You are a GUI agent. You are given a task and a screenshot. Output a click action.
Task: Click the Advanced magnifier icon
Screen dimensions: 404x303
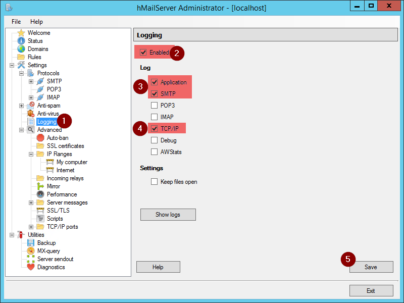(x=31, y=130)
